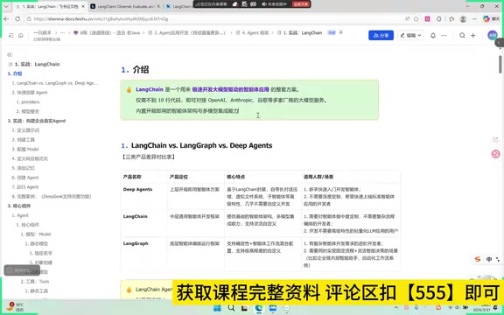This screenshot has height=315, width=504.
Task: Toggle the document tree menu icon
Action: (10, 35)
